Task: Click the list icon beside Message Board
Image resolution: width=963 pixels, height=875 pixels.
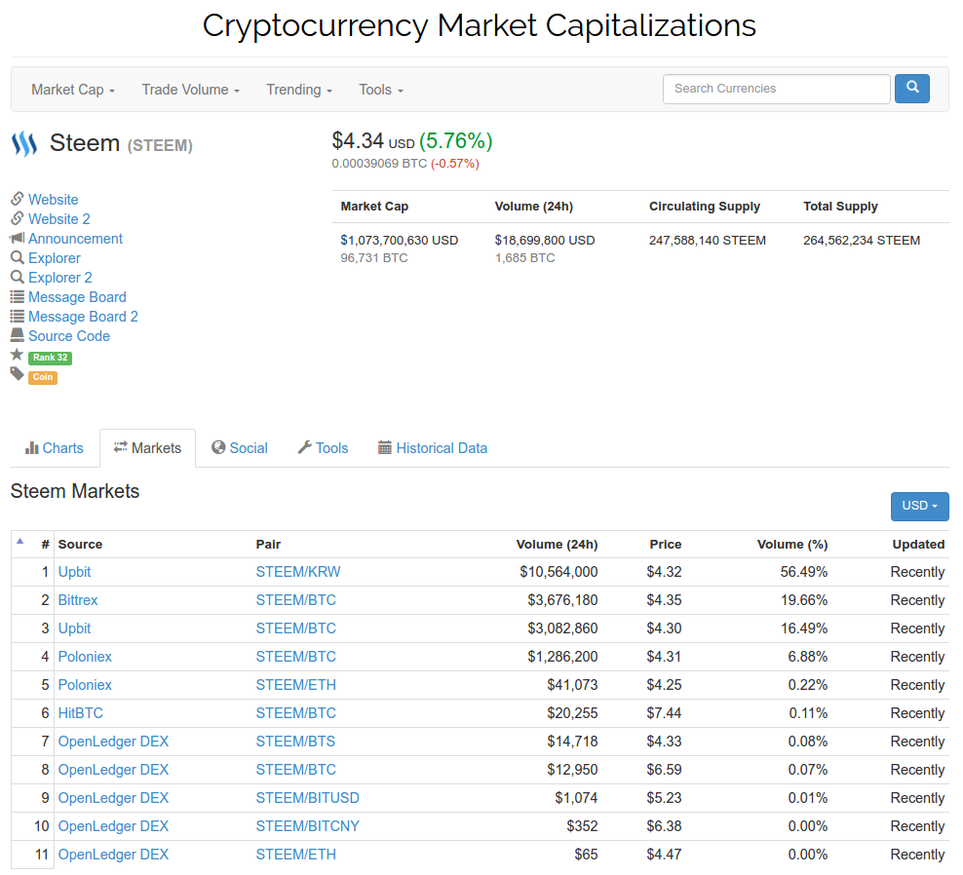Action: point(18,297)
